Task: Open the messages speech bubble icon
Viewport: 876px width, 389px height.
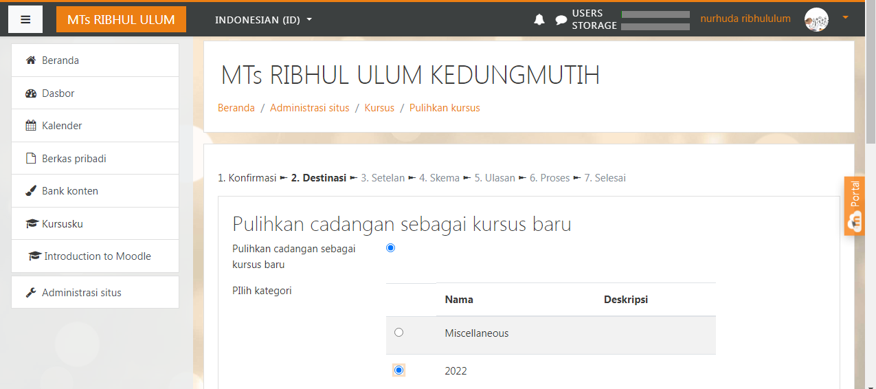Action: 561,20
